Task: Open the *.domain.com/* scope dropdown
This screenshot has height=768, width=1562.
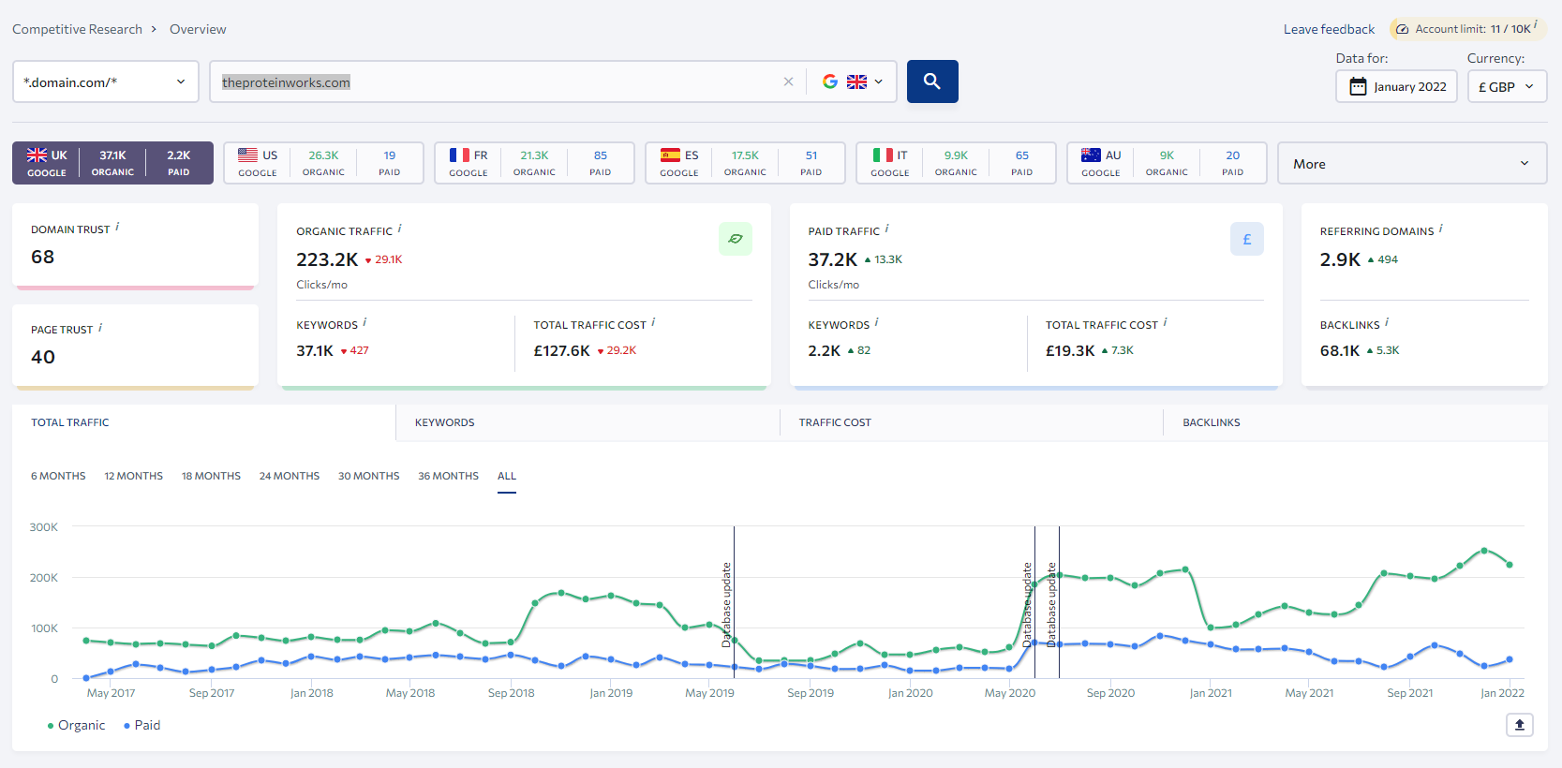Action: pos(105,81)
